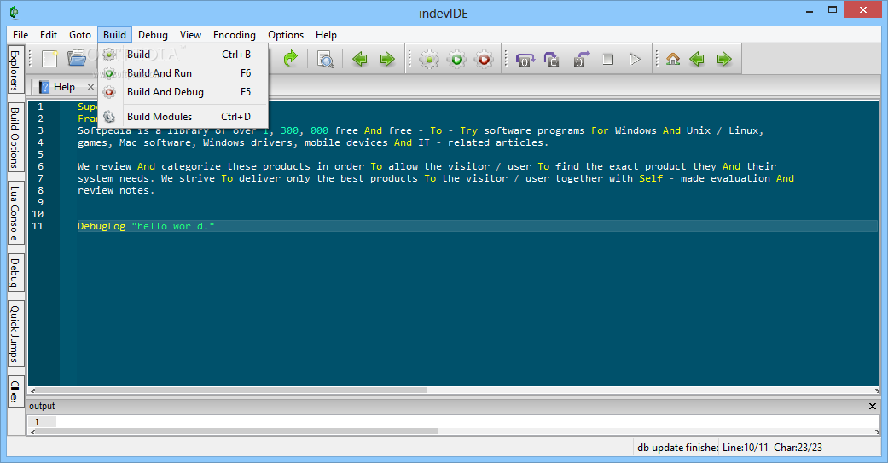Click the Char:23/23 status bar entry
Viewport: 888px width, 463px height.
pos(798,447)
